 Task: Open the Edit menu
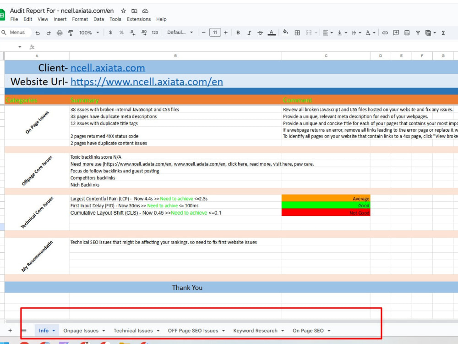tap(28, 19)
